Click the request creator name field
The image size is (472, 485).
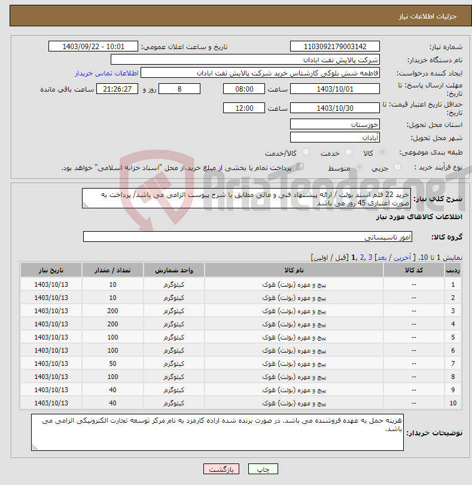click(x=260, y=72)
